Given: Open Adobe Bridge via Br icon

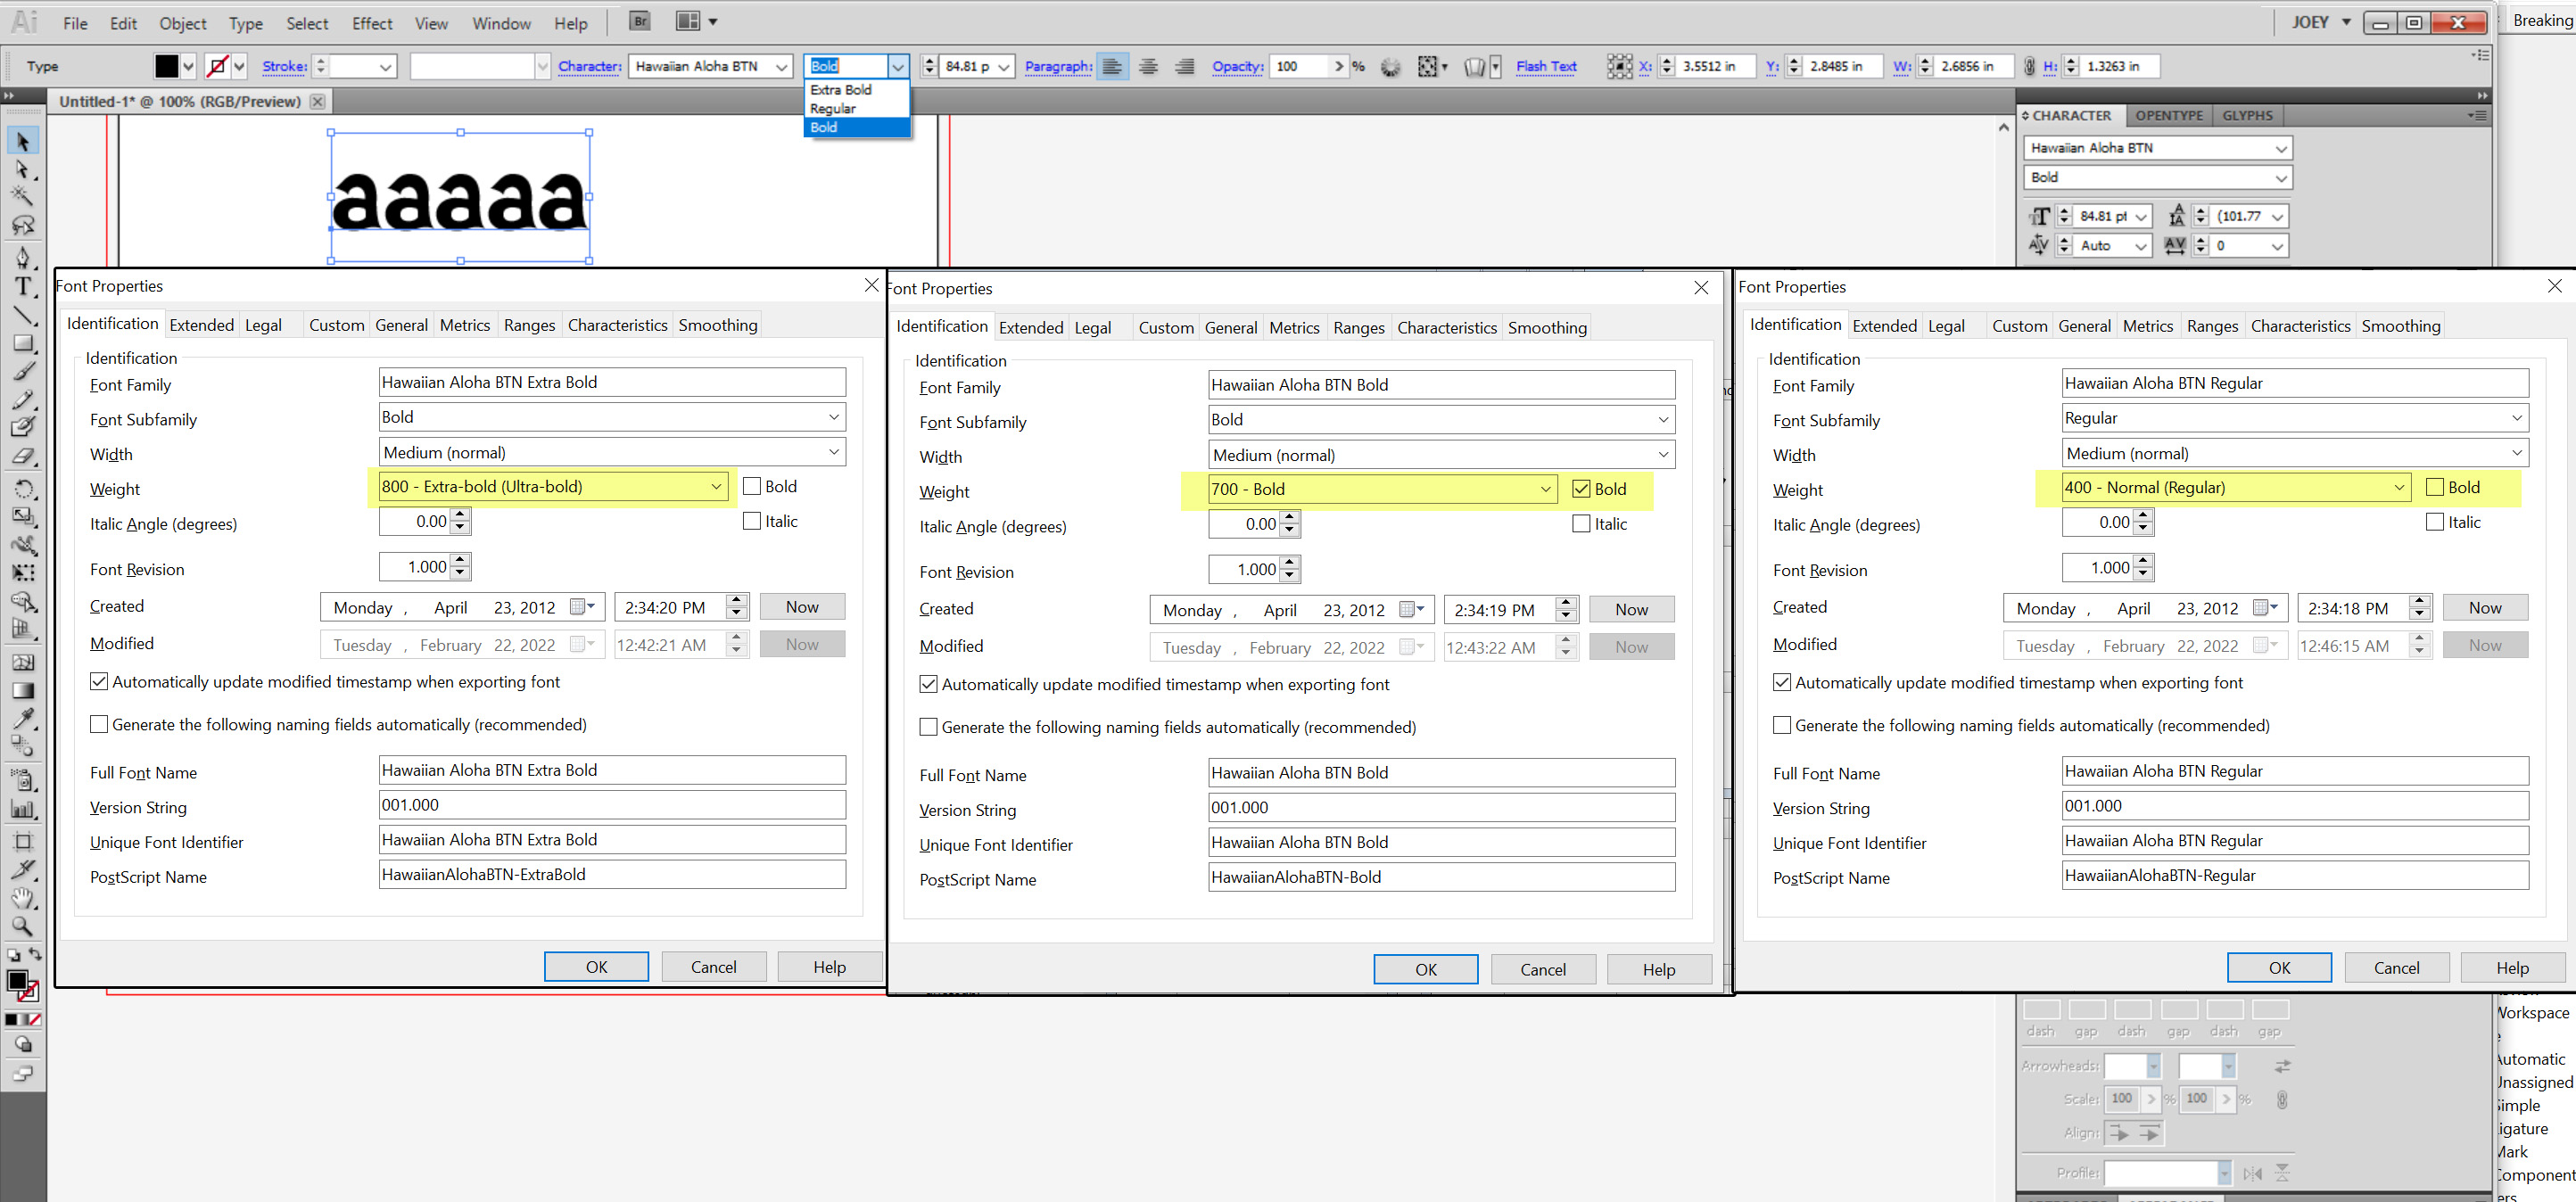Looking at the screenshot, I should point(640,21).
